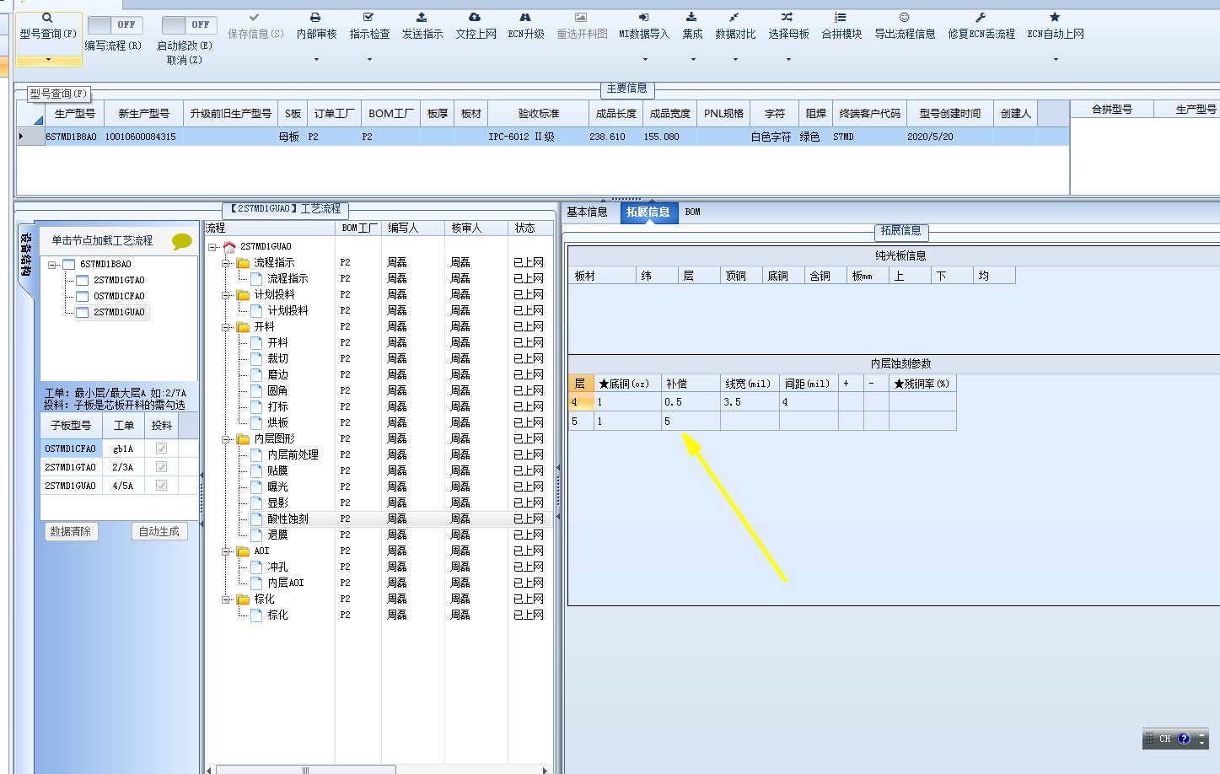The height and width of the screenshot is (774, 1220).
Task: Switch to the 拓展信息 tab
Action: point(648,212)
